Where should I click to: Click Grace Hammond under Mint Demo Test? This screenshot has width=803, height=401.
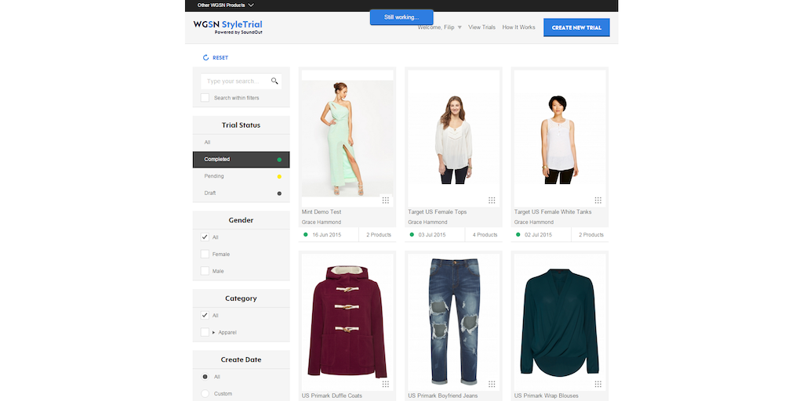(x=322, y=222)
